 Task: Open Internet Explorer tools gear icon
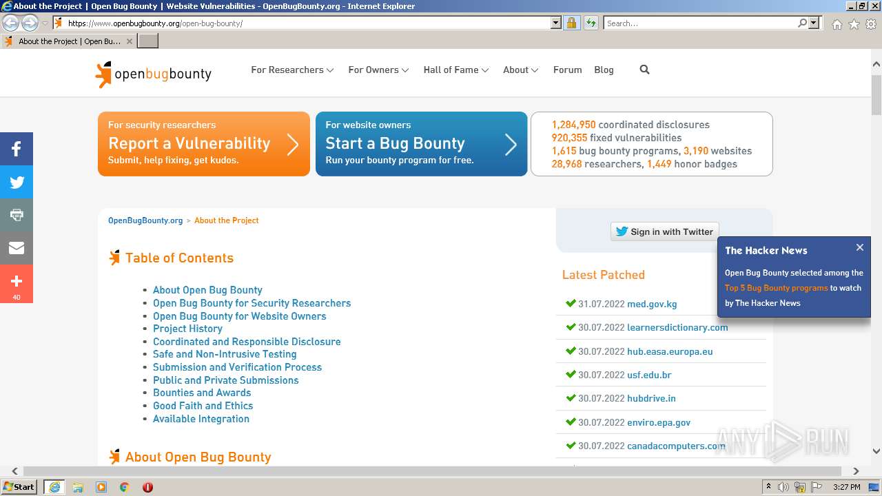(871, 24)
